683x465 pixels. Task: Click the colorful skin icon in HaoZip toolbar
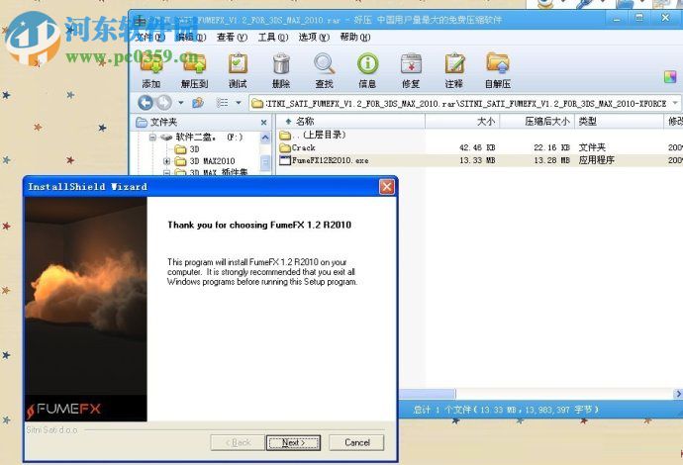tap(670, 77)
